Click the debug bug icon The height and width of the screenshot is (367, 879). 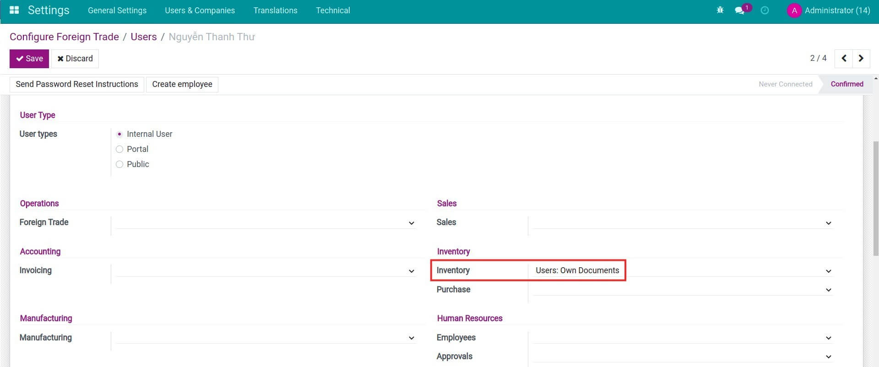(x=720, y=10)
